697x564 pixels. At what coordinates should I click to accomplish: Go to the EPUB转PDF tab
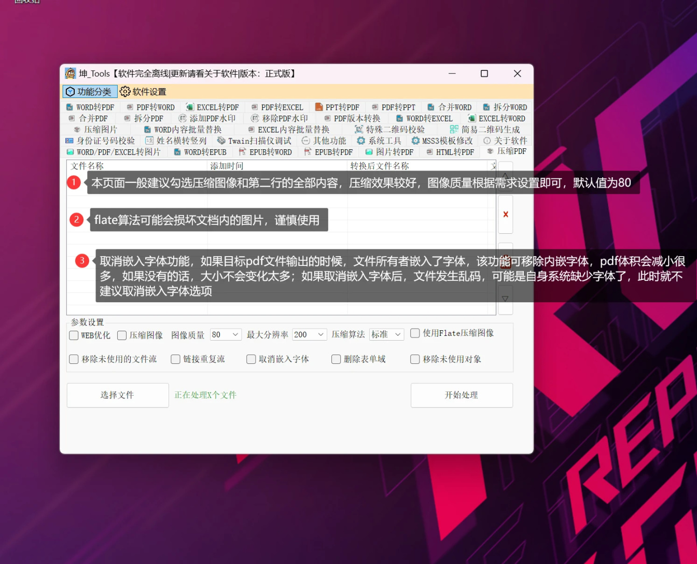(328, 152)
